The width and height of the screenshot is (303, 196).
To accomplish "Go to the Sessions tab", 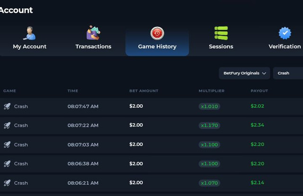I will [221, 46].
